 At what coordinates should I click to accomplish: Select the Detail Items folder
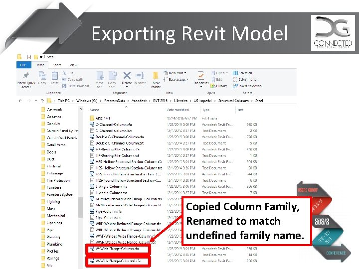53,145
